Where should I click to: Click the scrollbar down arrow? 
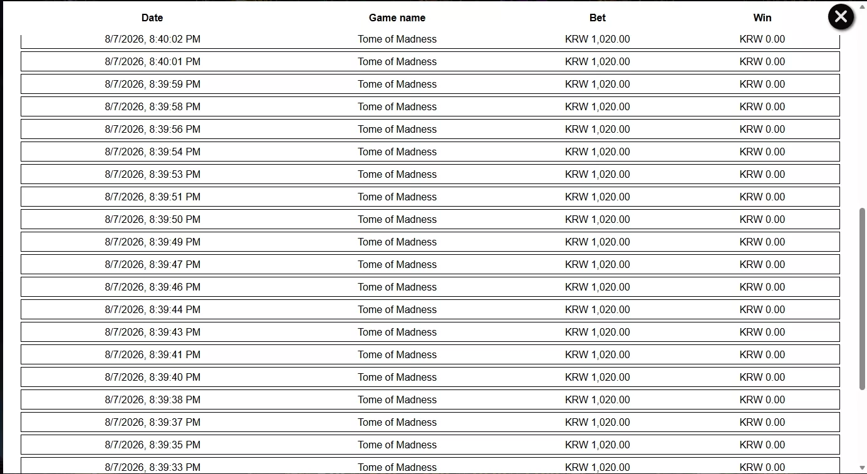862,468
